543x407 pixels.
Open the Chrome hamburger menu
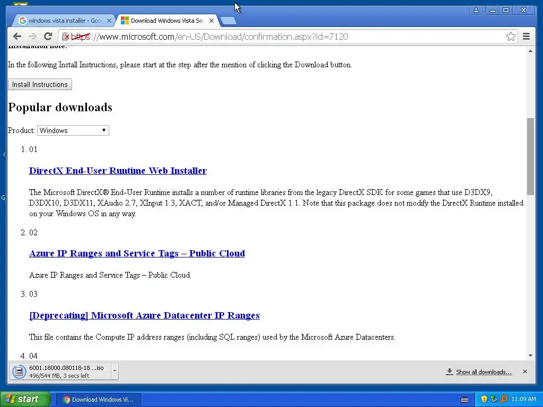(x=526, y=37)
